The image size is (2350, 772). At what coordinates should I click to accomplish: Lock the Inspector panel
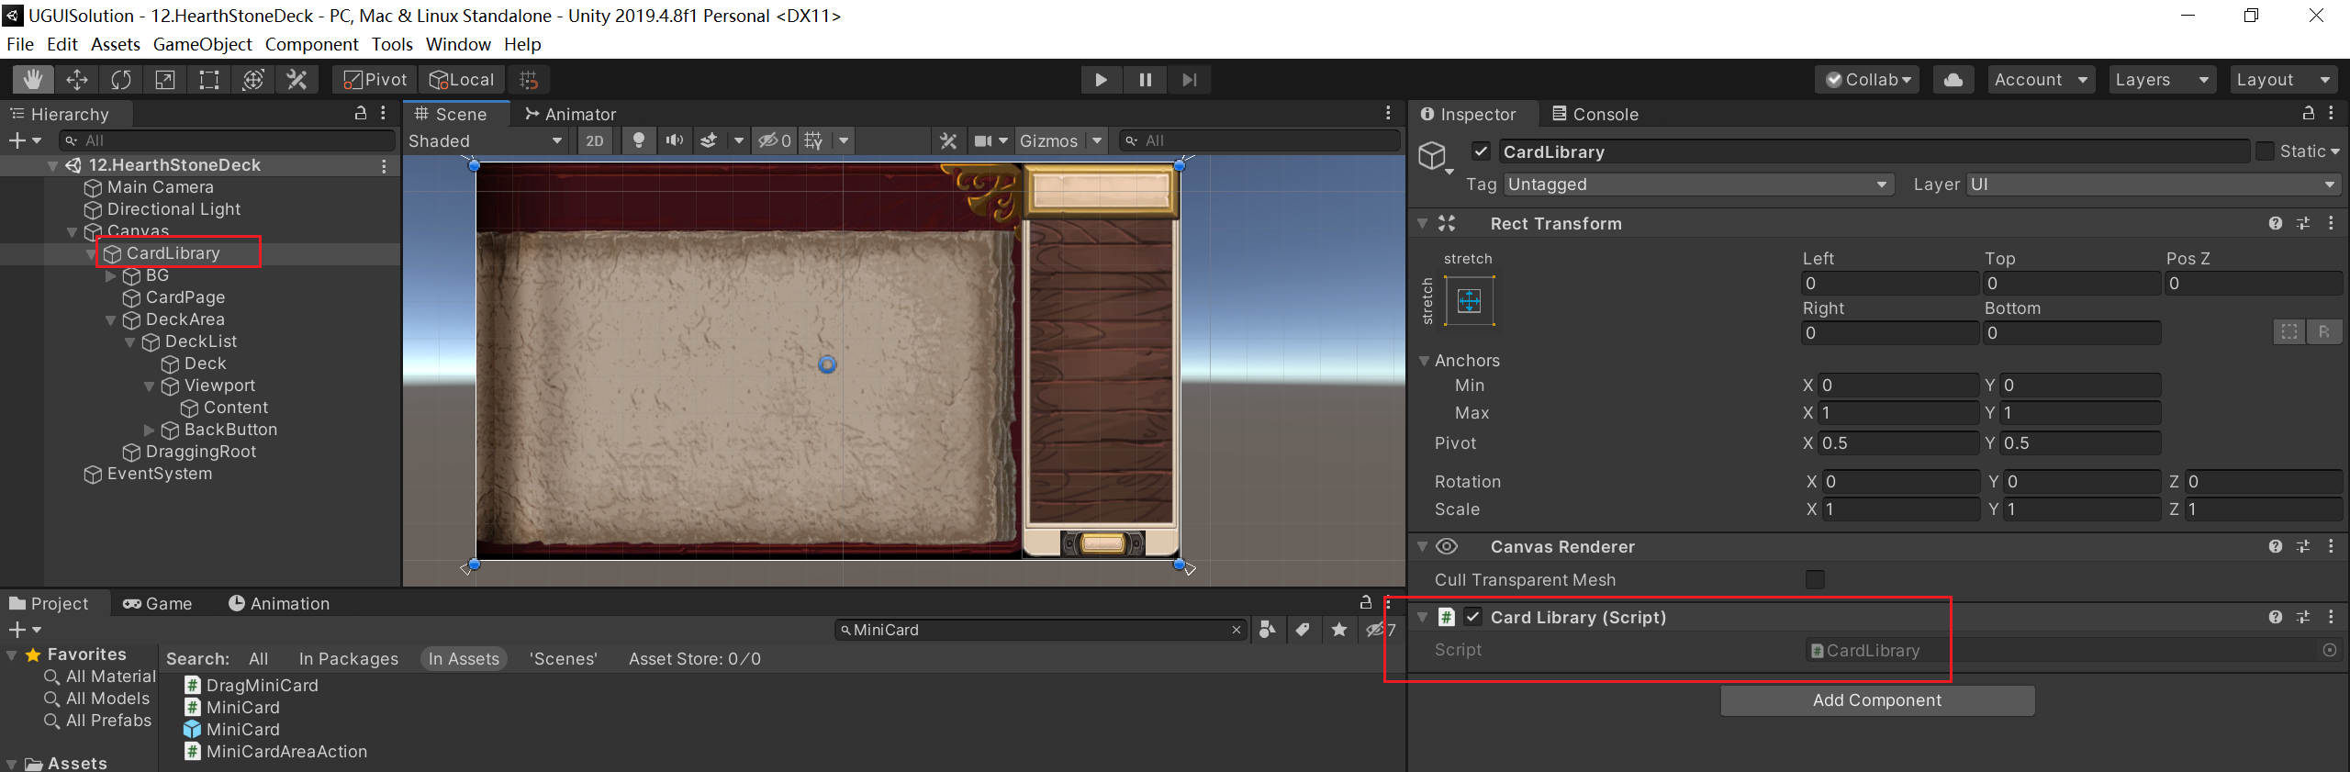tap(2309, 113)
